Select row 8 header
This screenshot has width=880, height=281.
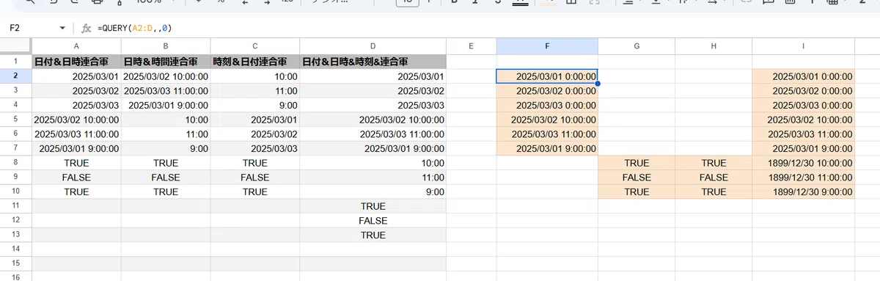[x=15, y=163]
